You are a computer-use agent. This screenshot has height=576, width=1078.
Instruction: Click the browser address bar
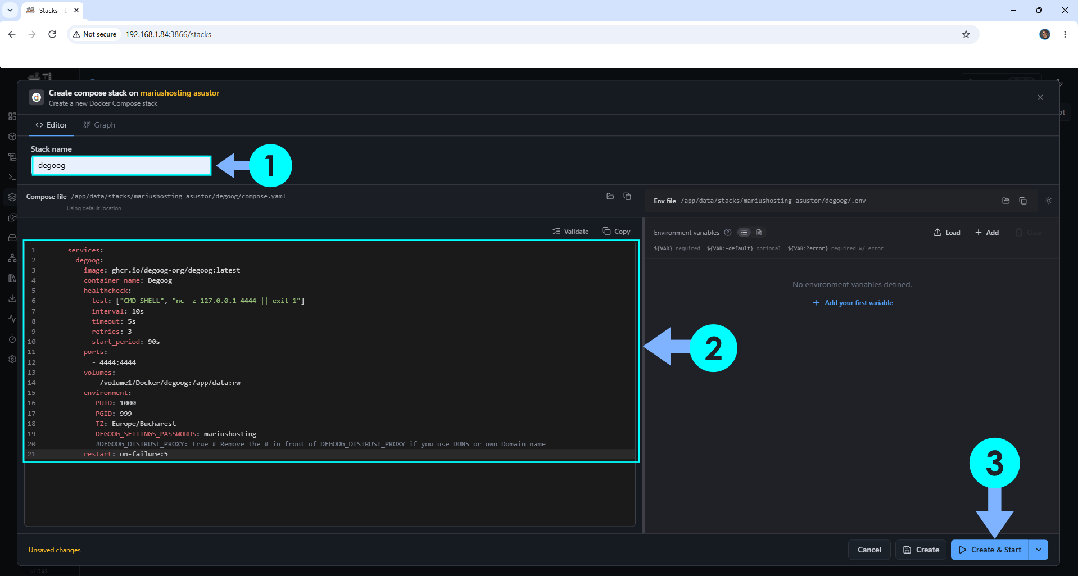tap(523, 34)
